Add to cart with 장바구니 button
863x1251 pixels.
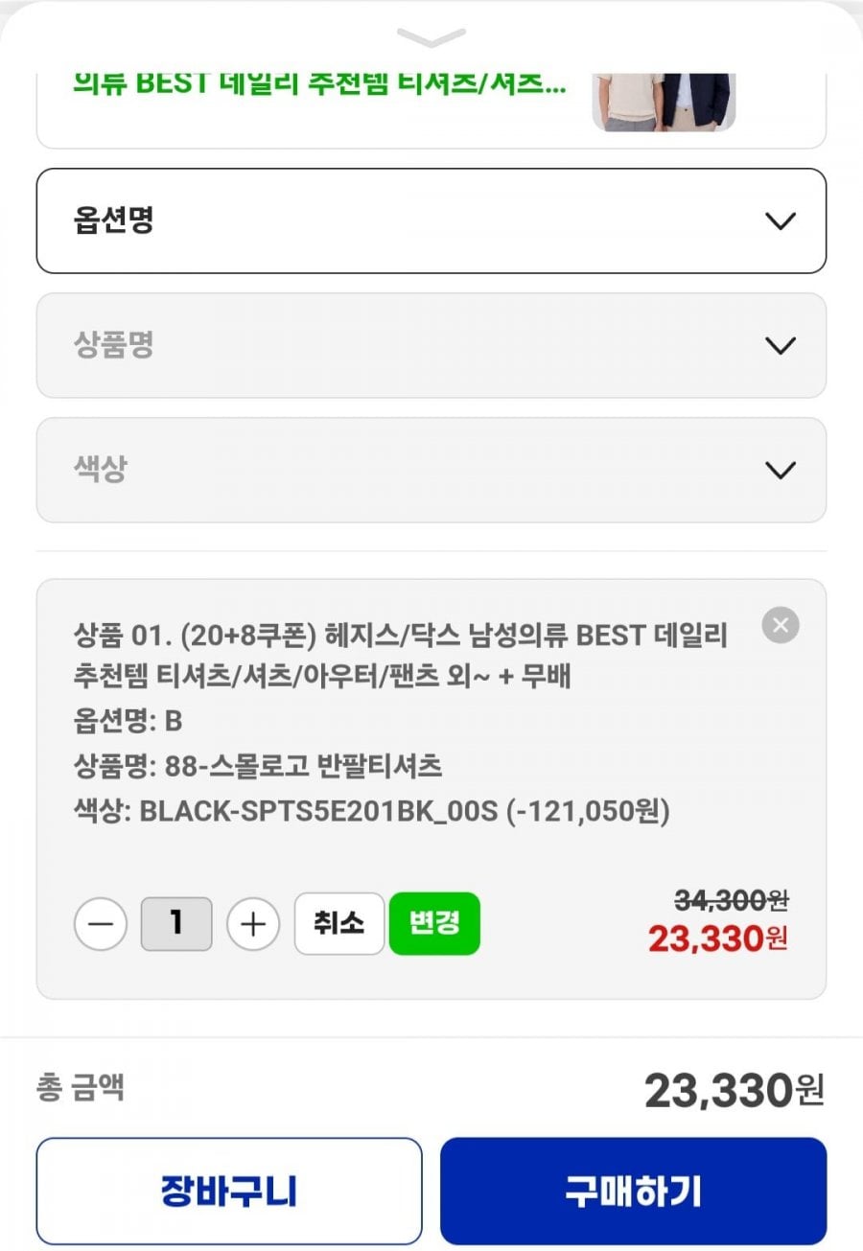229,1191
